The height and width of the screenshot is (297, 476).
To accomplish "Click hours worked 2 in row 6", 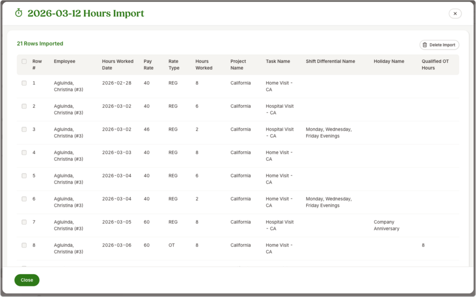I will pos(197,199).
